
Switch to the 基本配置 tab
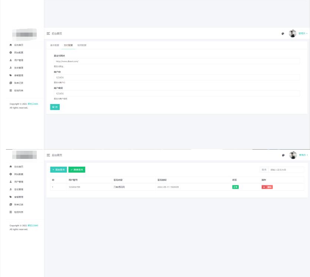(55, 45)
